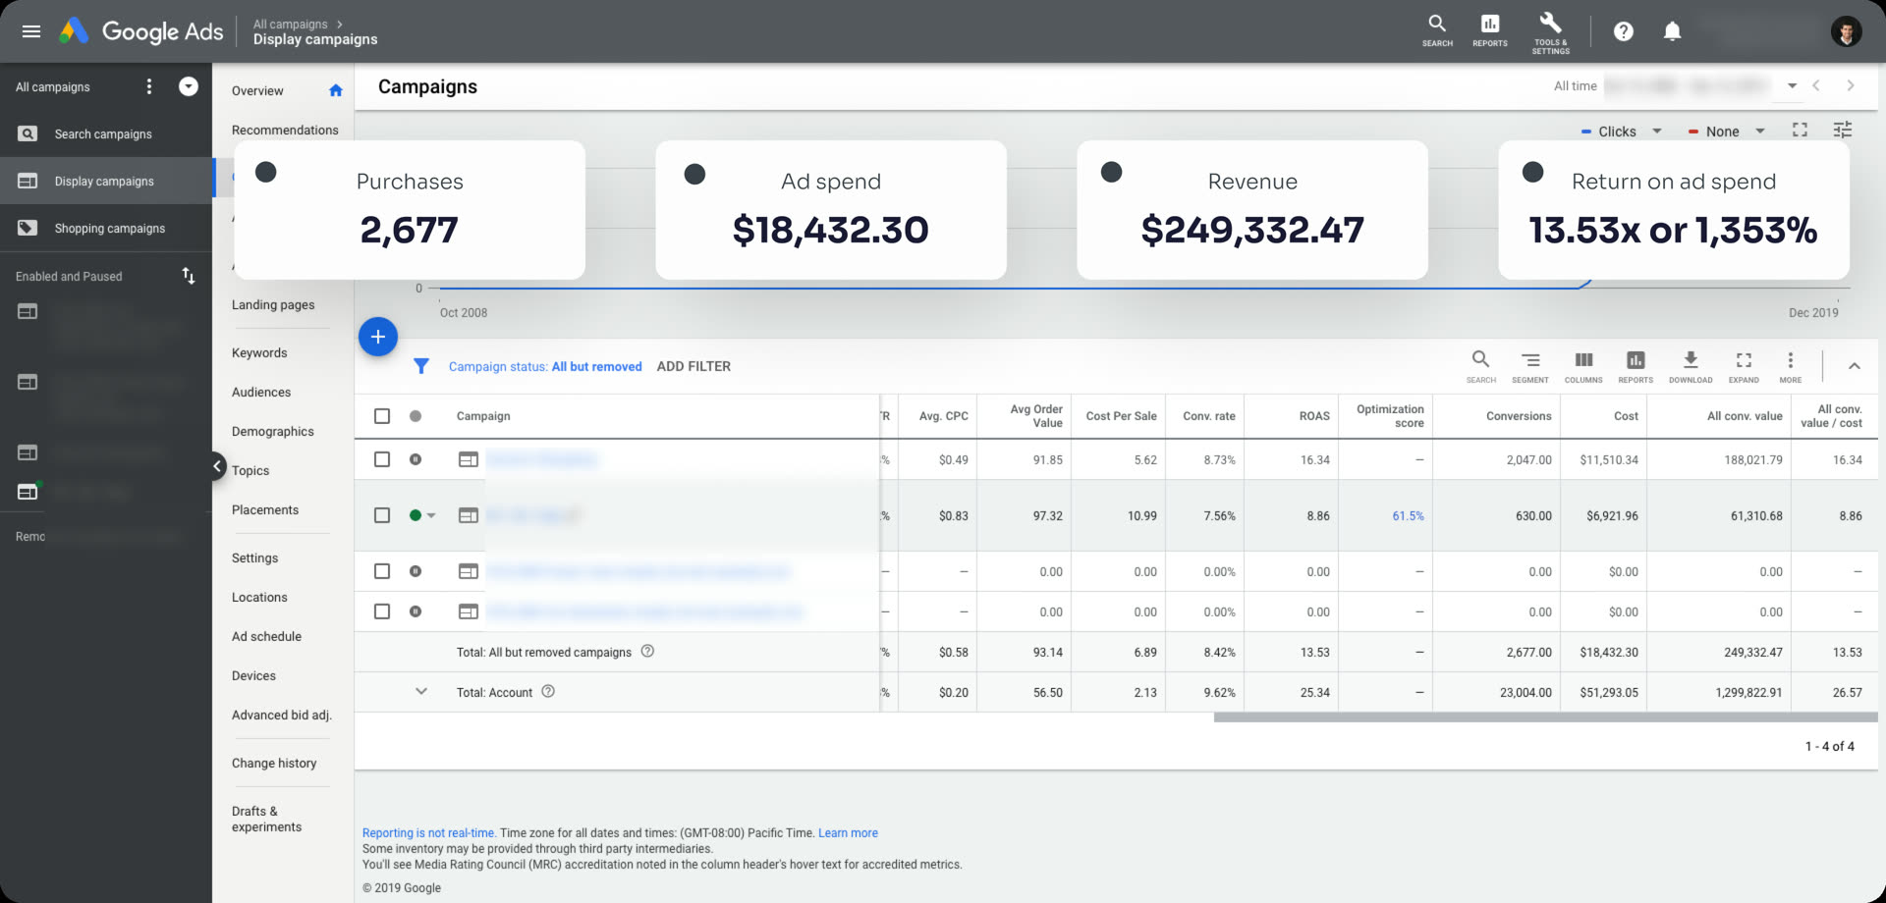Open status dropdown of enabled campaign
Screen dimensions: 1886x903
click(430, 515)
